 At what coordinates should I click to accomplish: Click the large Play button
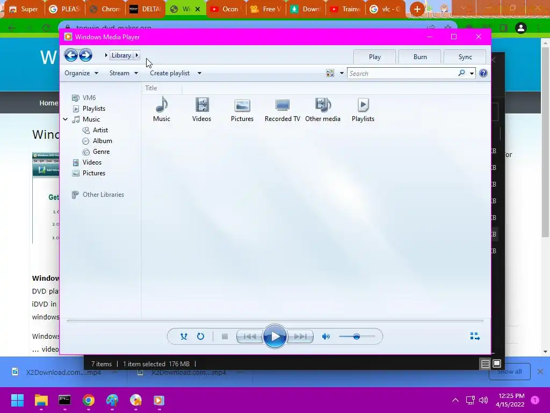pyautogui.click(x=274, y=337)
